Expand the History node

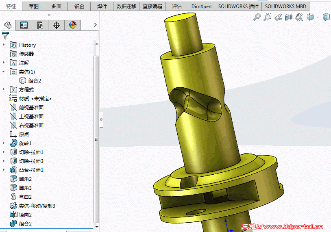coord(4,45)
